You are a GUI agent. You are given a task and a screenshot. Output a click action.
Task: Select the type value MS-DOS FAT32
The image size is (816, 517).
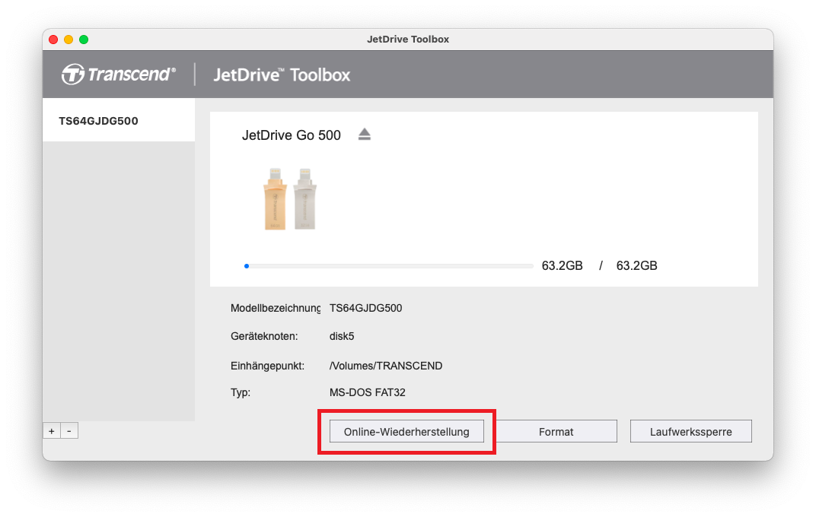(x=368, y=392)
